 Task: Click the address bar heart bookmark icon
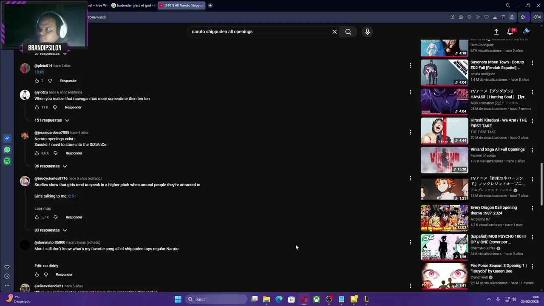(x=487, y=17)
